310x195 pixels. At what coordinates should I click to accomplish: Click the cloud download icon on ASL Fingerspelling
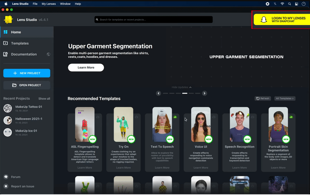click(98, 117)
